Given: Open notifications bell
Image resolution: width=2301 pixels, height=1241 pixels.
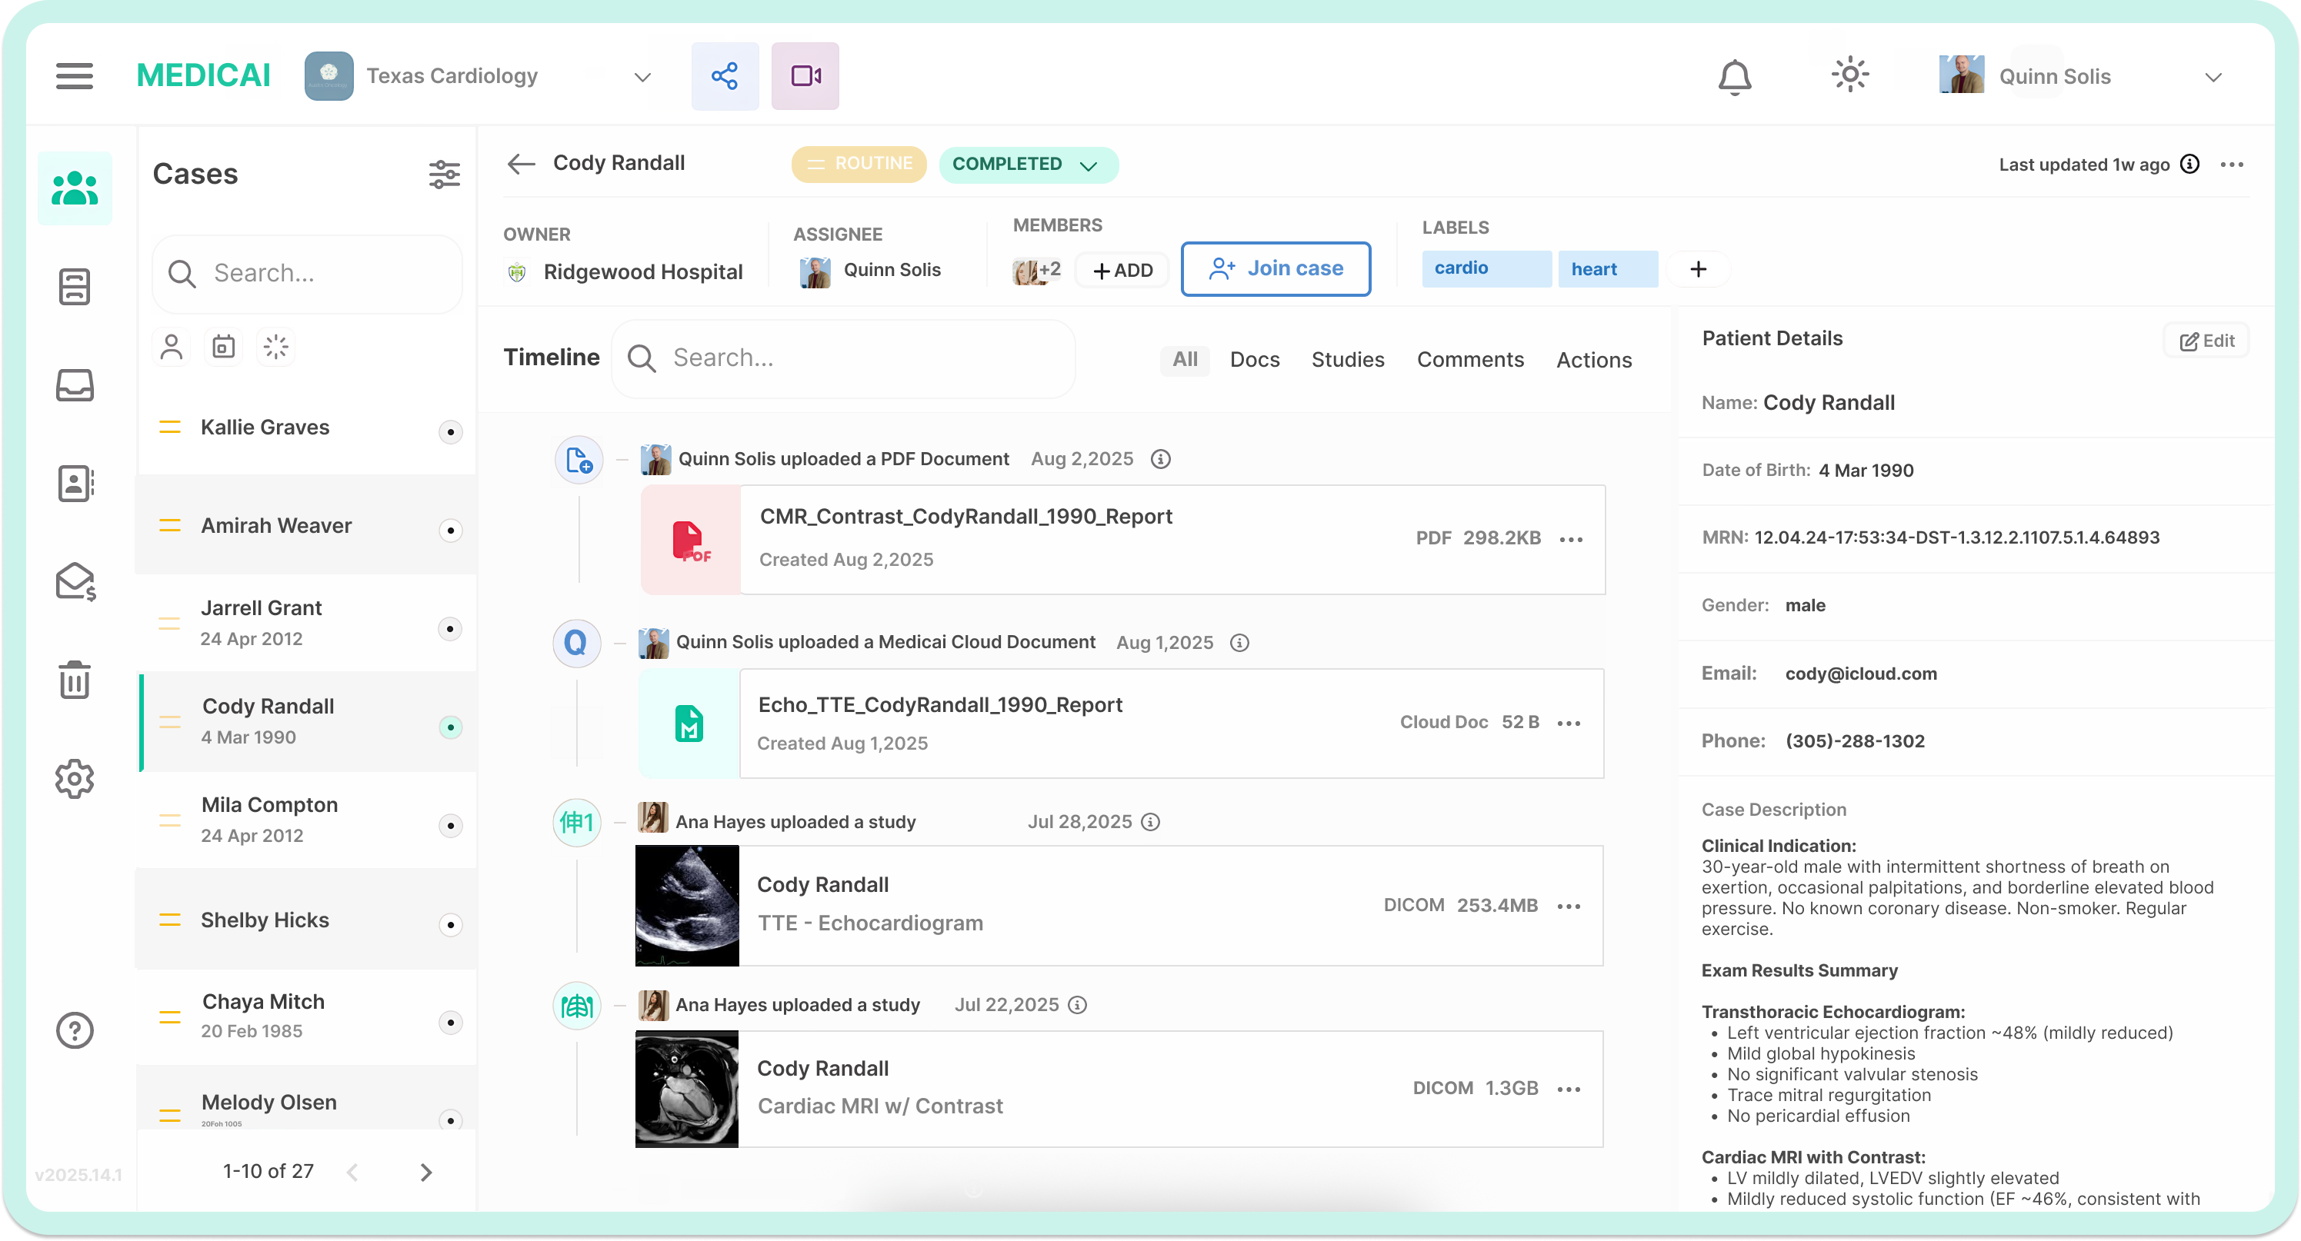Looking at the screenshot, I should (x=1735, y=77).
